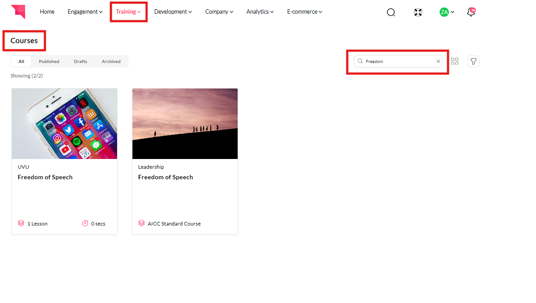The height and width of the screenshot is (303, 536).
Task: Click the Showing (2/2) count text
Action: pos(26,76)
